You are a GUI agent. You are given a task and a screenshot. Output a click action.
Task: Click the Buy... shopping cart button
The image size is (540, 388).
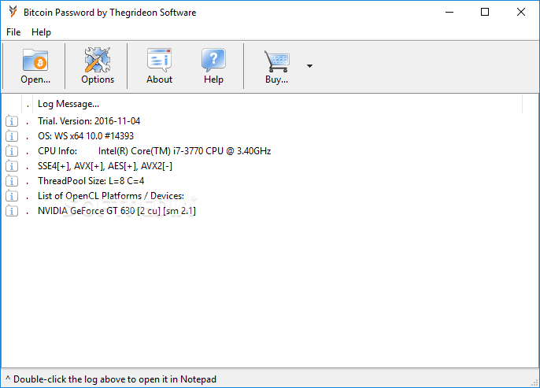[276, 66]
